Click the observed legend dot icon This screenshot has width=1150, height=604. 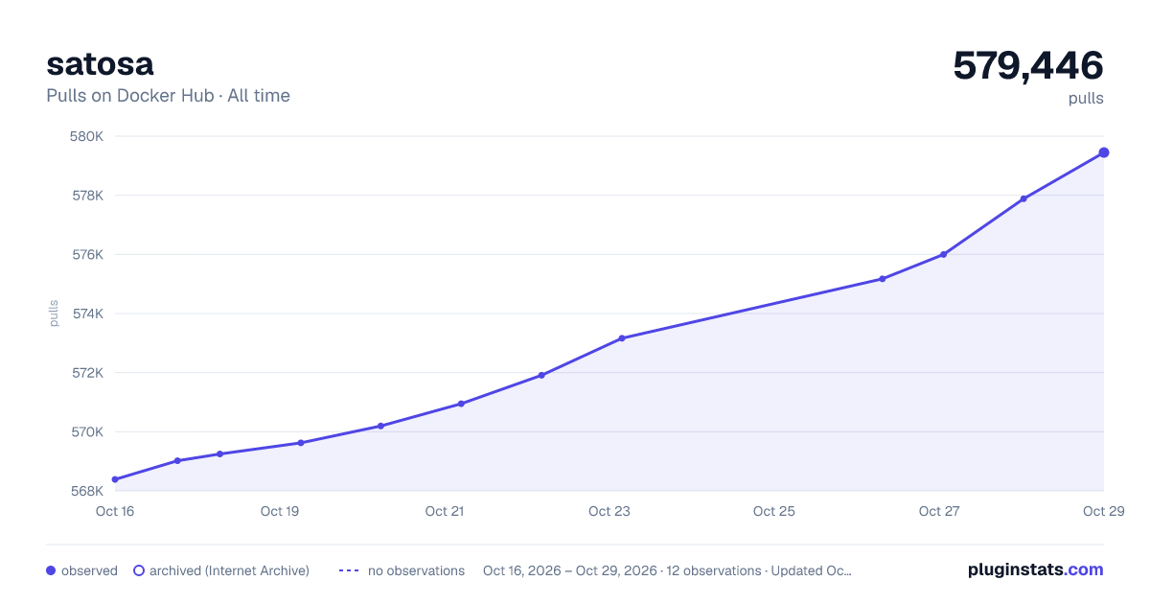51,570
